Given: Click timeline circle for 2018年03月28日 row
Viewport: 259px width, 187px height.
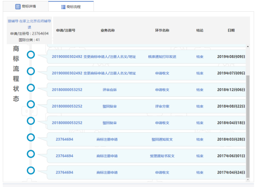Looking at the screenshot, I should pos(31,137).
